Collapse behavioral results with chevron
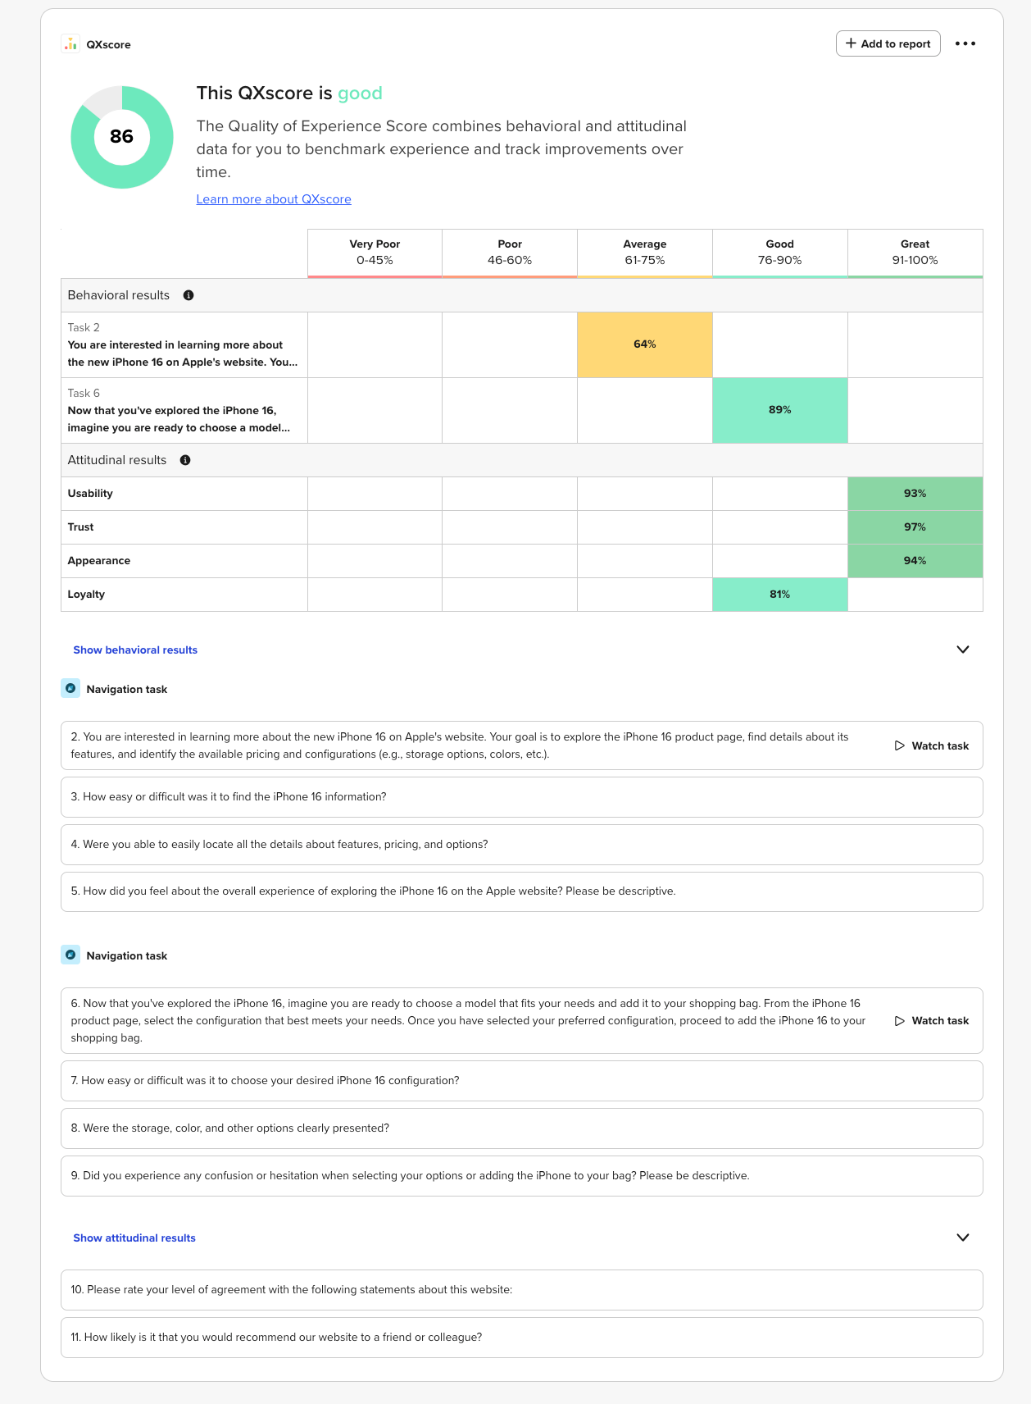This screenshot has height=1404, width=1031. click(x=963, y=650)
